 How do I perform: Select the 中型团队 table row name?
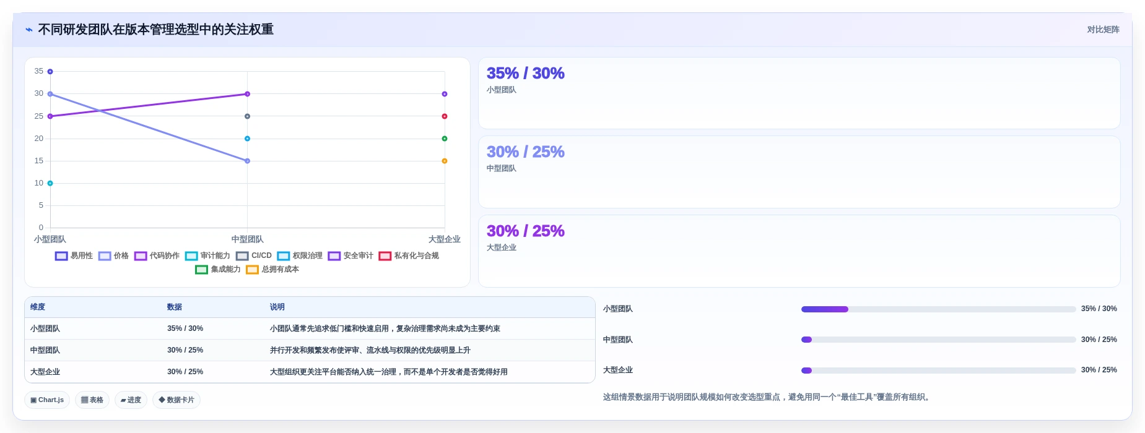click(x=45, y=351)
